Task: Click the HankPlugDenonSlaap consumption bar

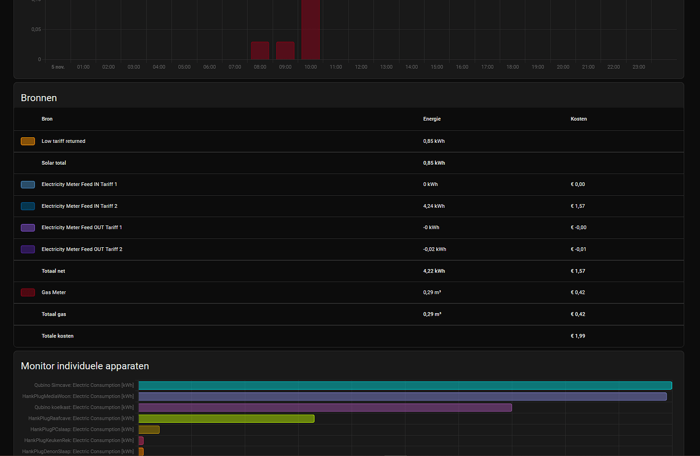Action: 141,451
